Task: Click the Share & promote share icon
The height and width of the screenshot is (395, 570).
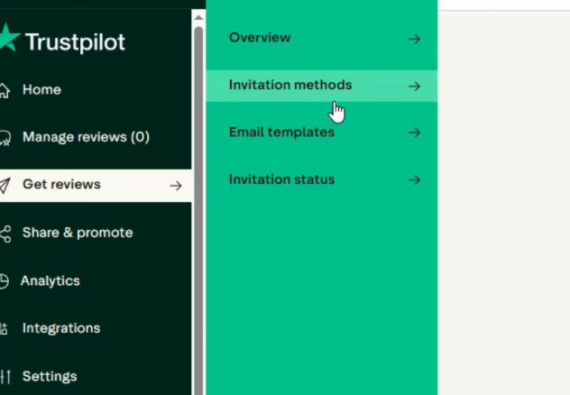Action: [5, 234]
